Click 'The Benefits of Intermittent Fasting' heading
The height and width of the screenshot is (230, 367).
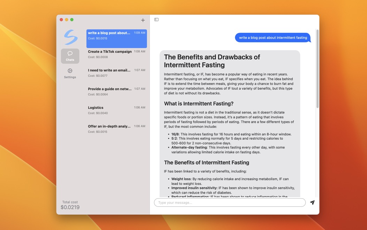(206, 163)
